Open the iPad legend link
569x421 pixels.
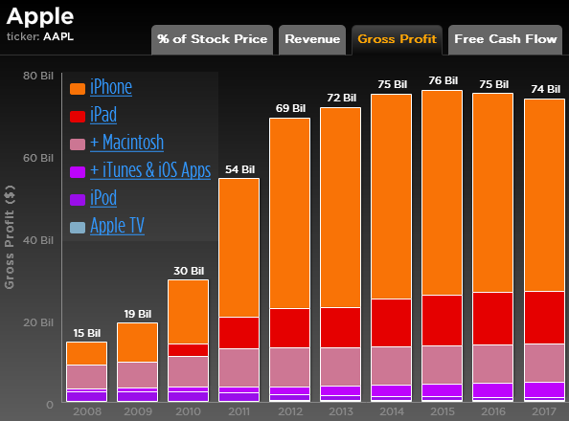tap(103, 115)
